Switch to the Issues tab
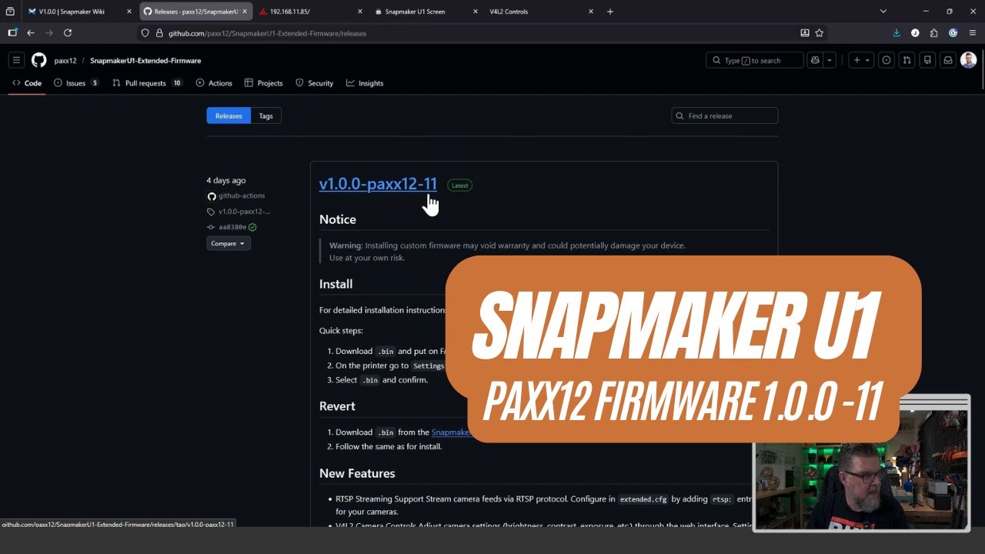 click(x=76, y=83)
